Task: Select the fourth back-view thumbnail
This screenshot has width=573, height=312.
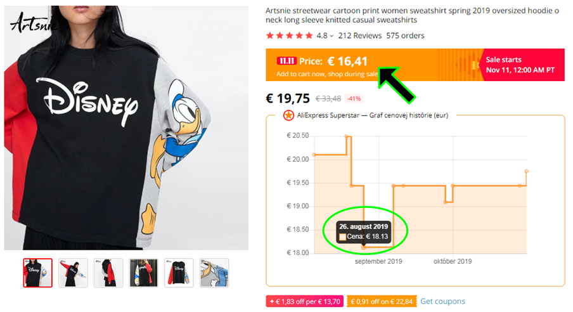Action: (x=144, y=273)
